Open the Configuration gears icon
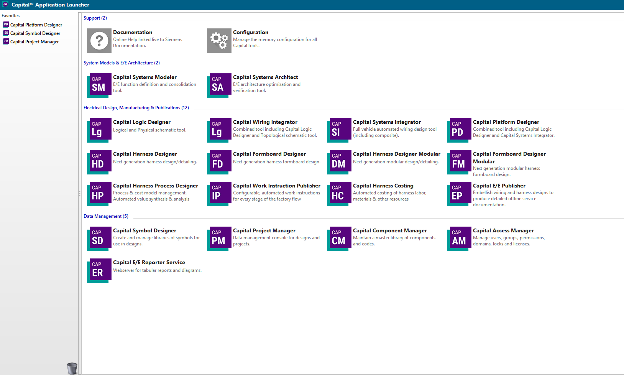 tap(219, 41)
